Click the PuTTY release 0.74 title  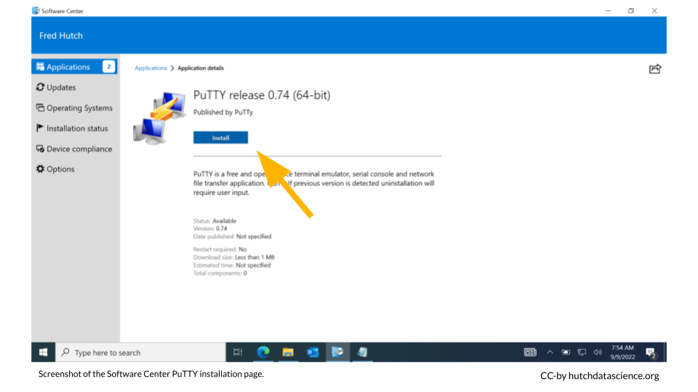[262, 95]
